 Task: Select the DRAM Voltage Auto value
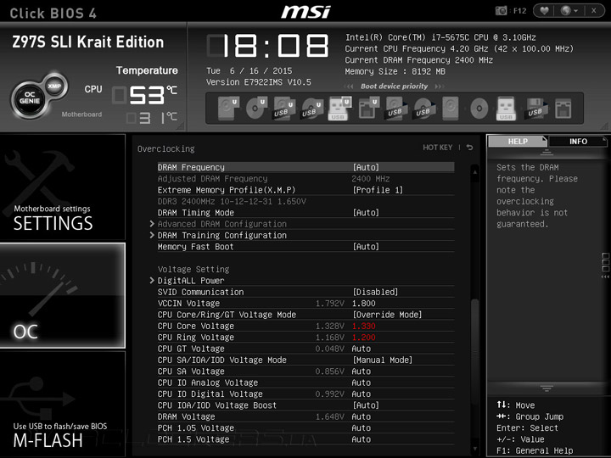coord(362,416)
